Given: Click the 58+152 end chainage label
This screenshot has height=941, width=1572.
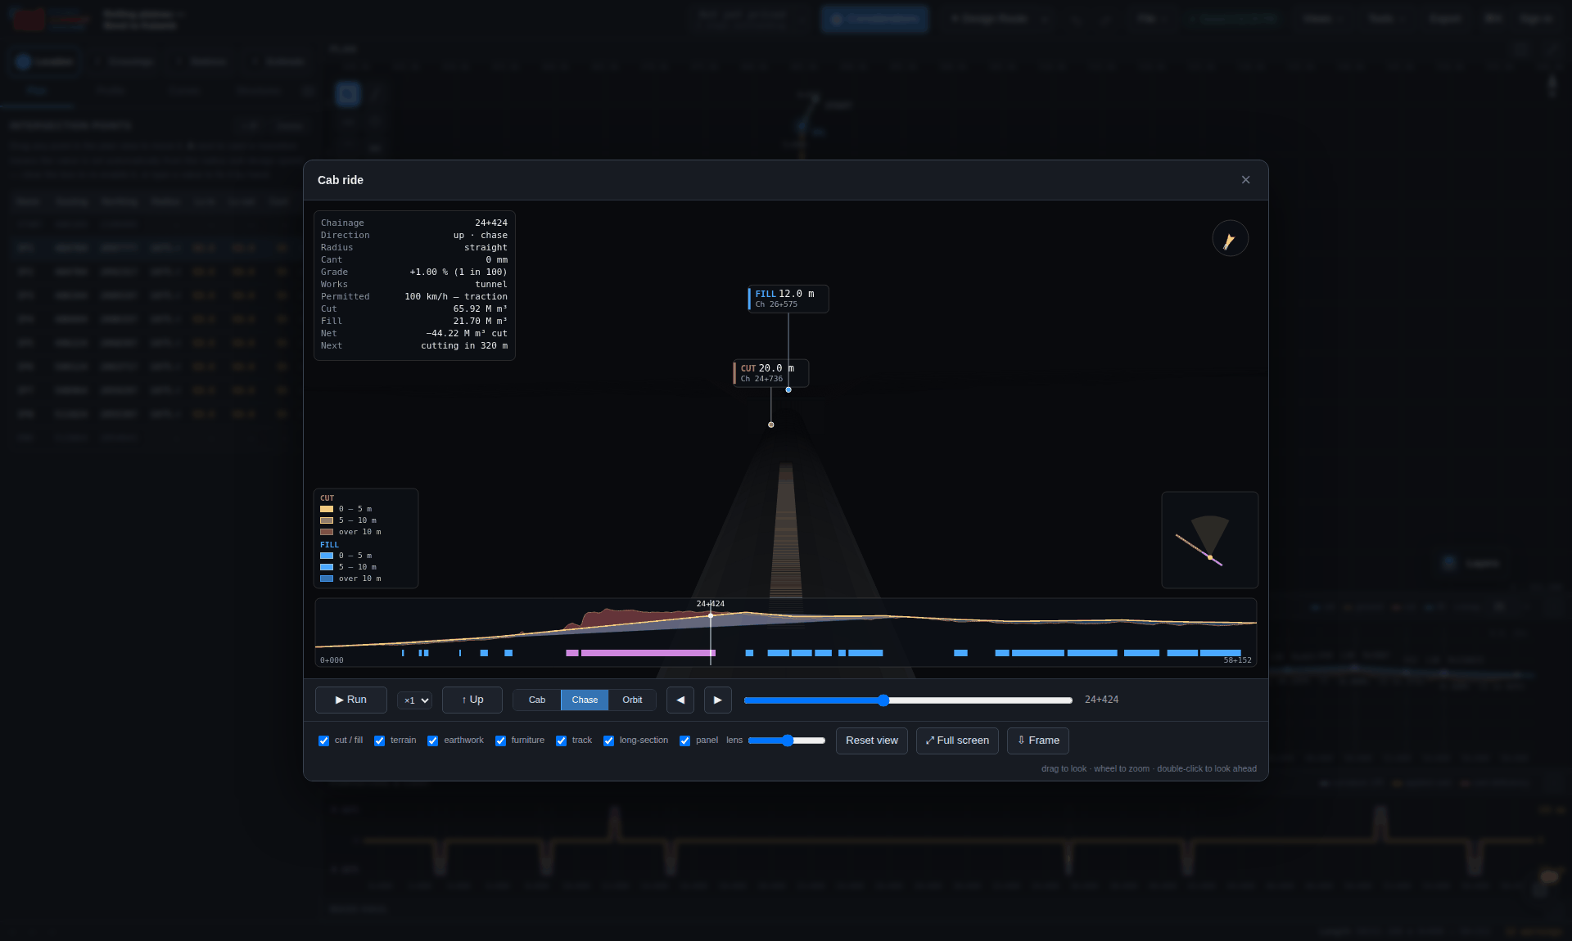Looking at the screenshot, I should click(x=1237, y=660).
